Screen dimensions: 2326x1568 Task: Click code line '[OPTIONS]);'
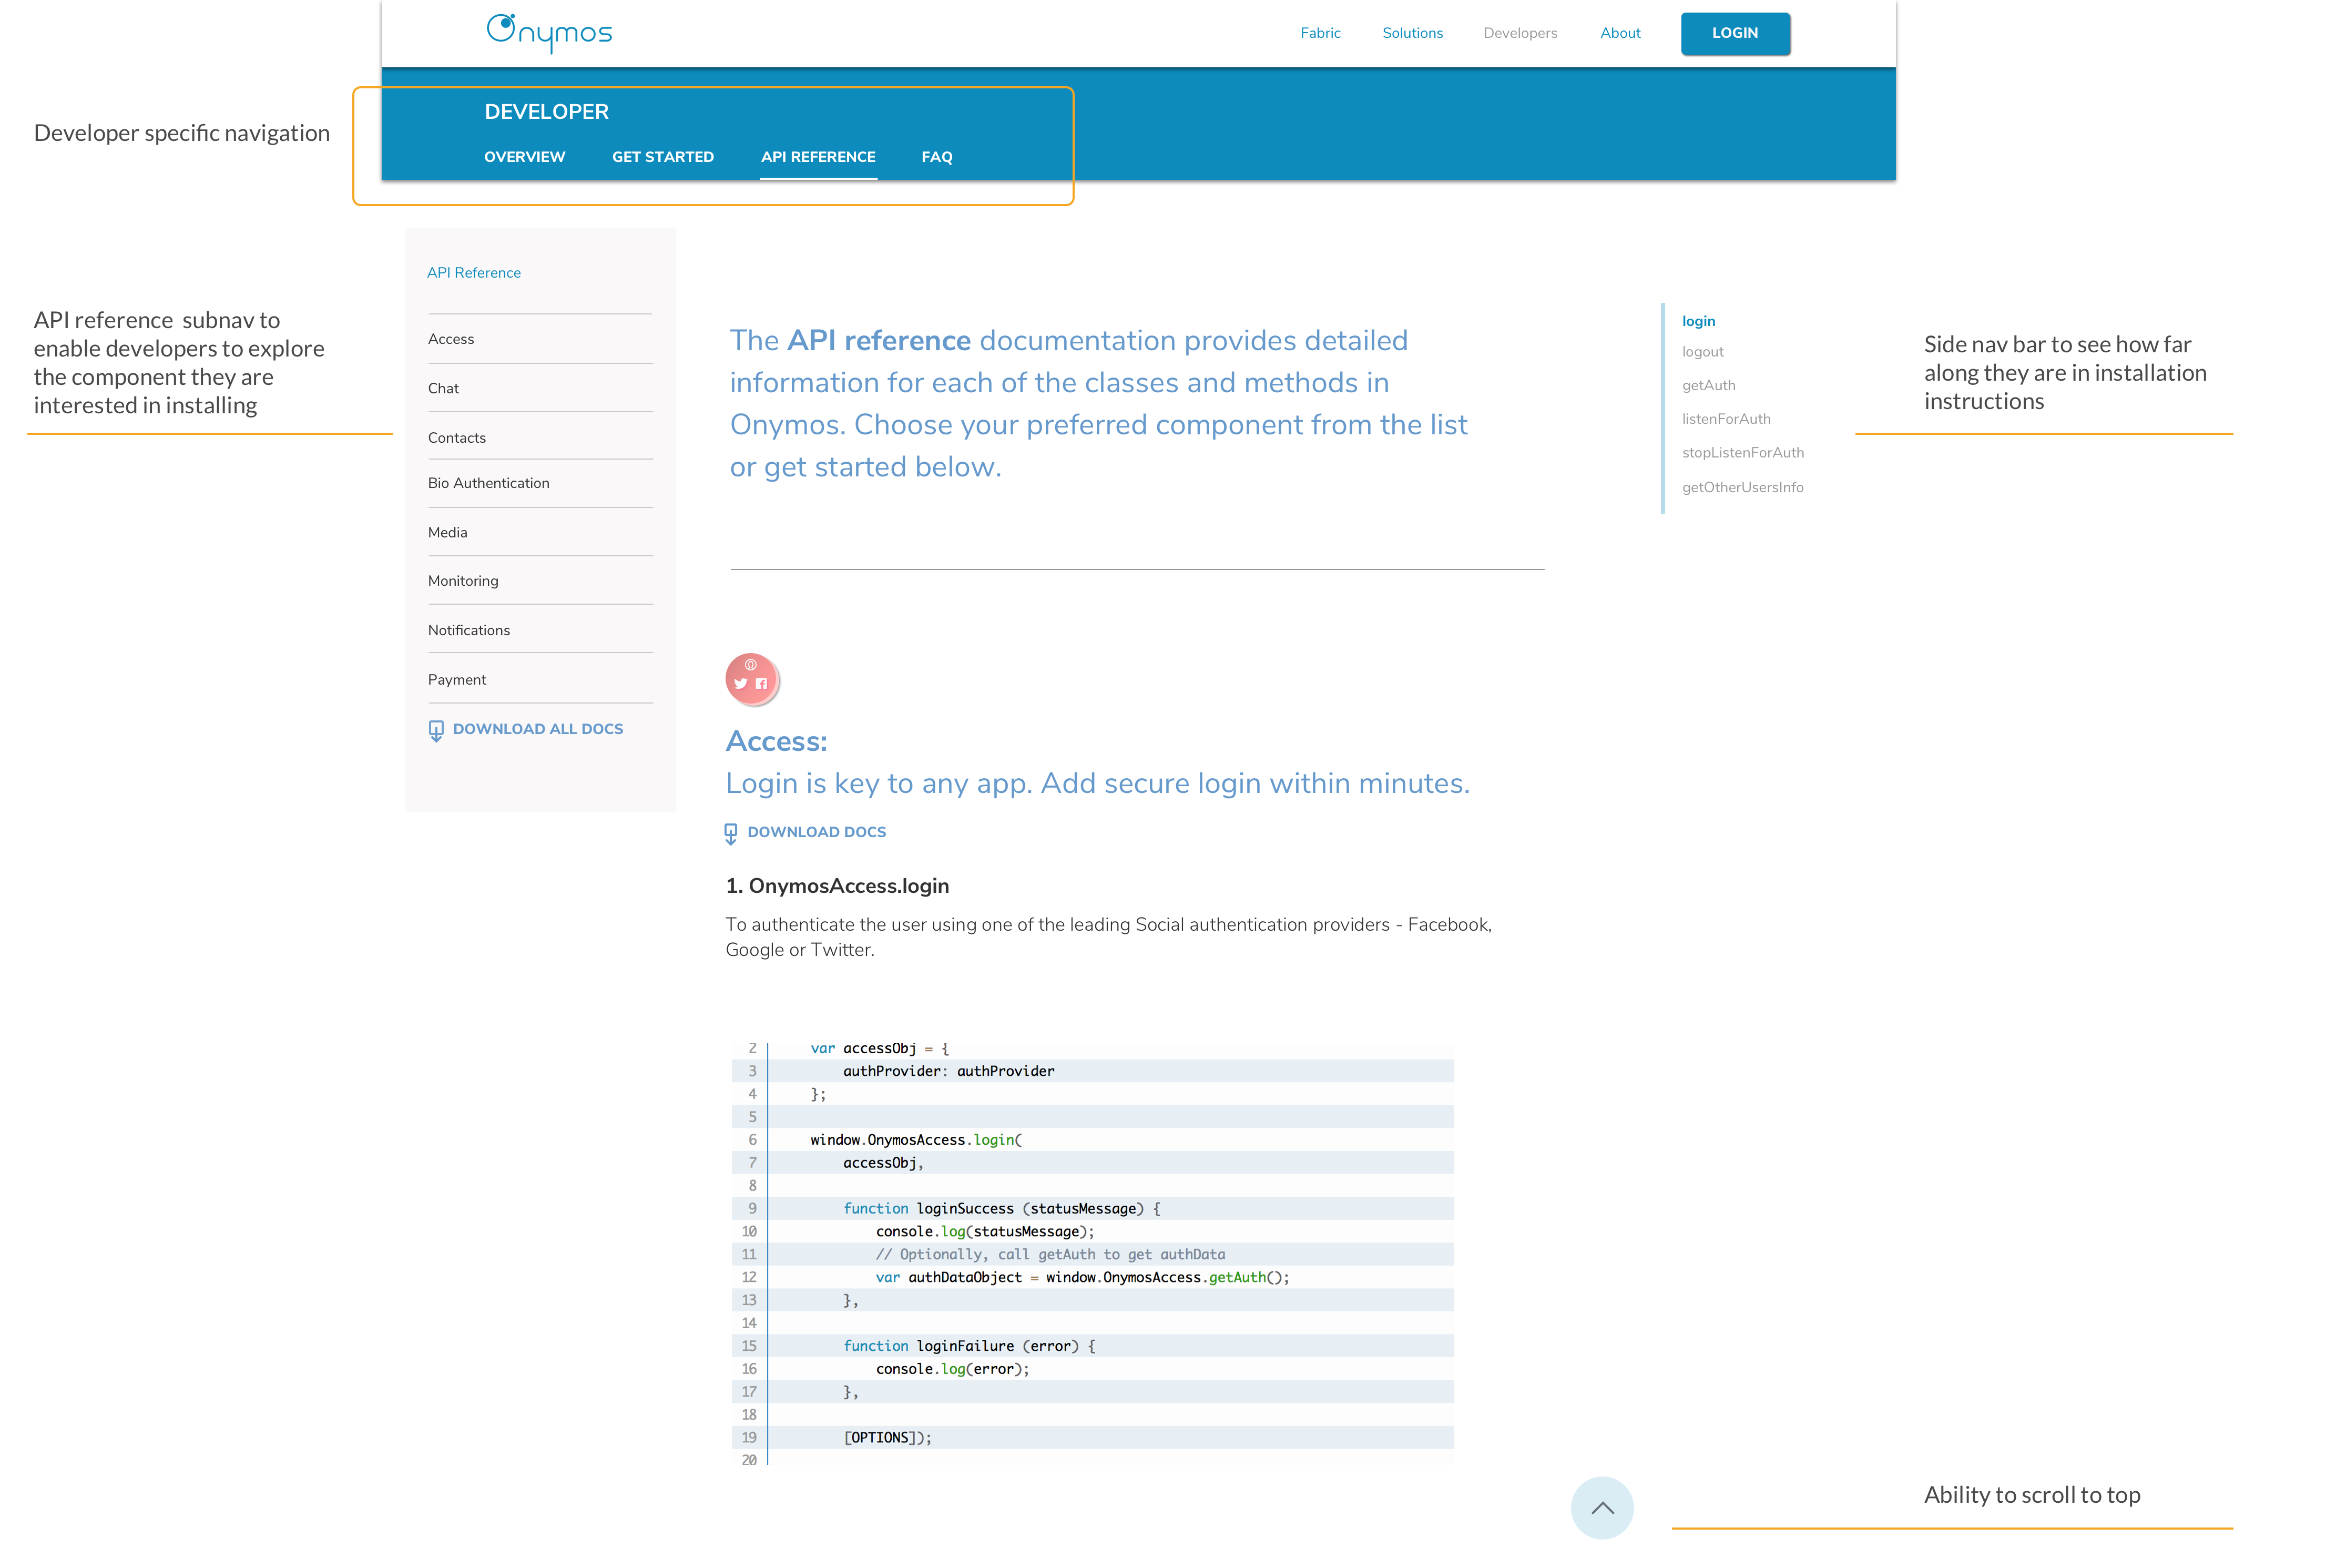coord(887,1438)
